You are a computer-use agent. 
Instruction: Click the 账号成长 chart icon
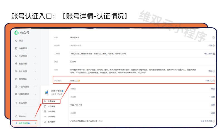click(x=16, y=79)
